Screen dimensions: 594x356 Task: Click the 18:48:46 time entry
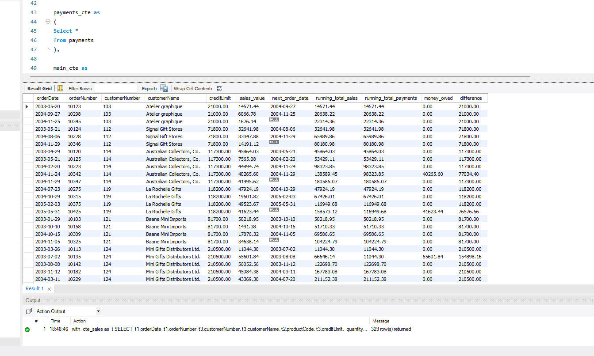coord(59,329)
